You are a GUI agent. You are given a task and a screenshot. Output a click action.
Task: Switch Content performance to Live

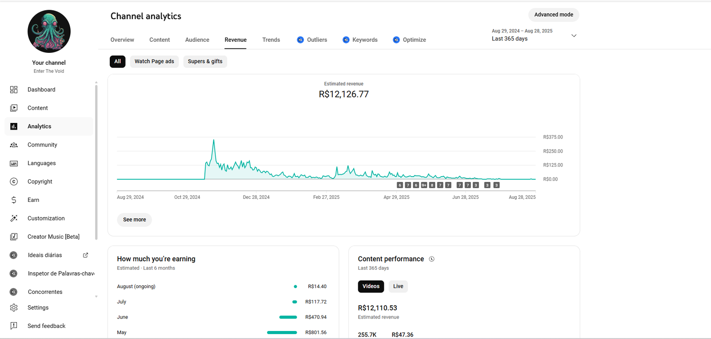[x=398, y=287]
